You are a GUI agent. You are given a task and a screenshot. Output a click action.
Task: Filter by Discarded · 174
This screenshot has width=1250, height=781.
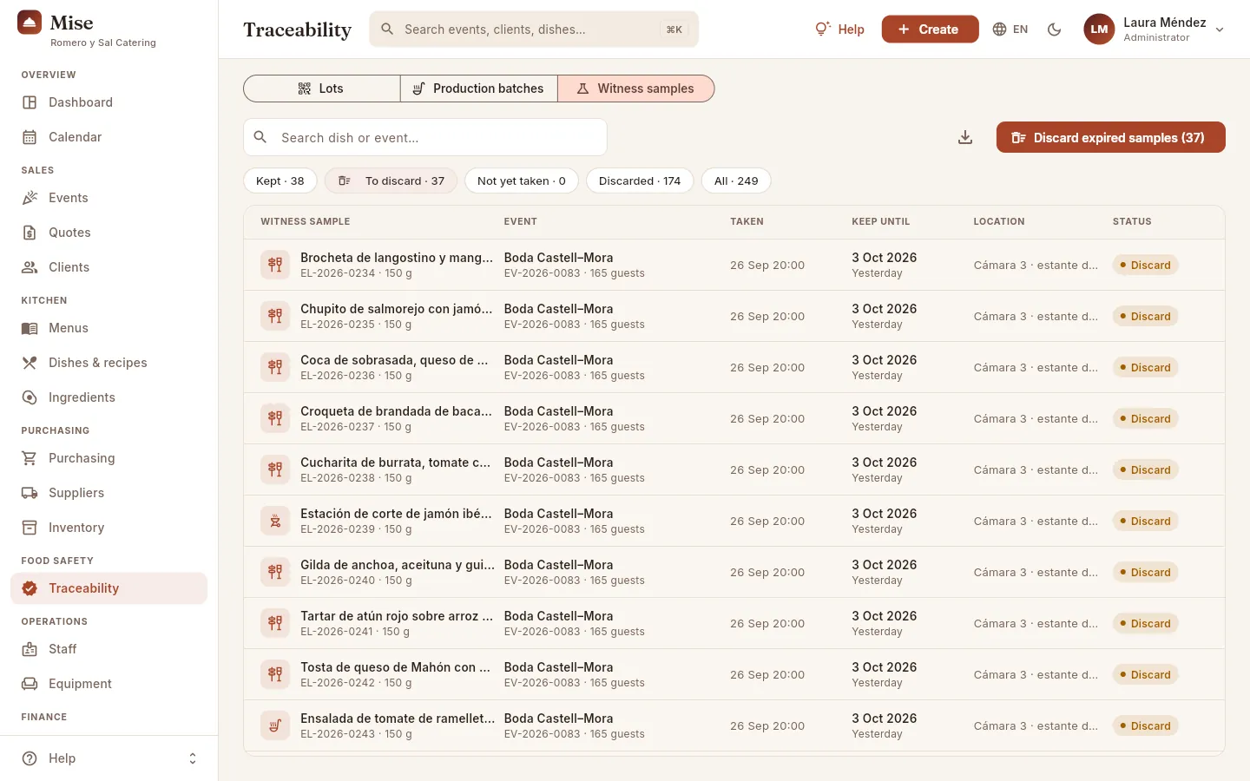pos(640,180)
